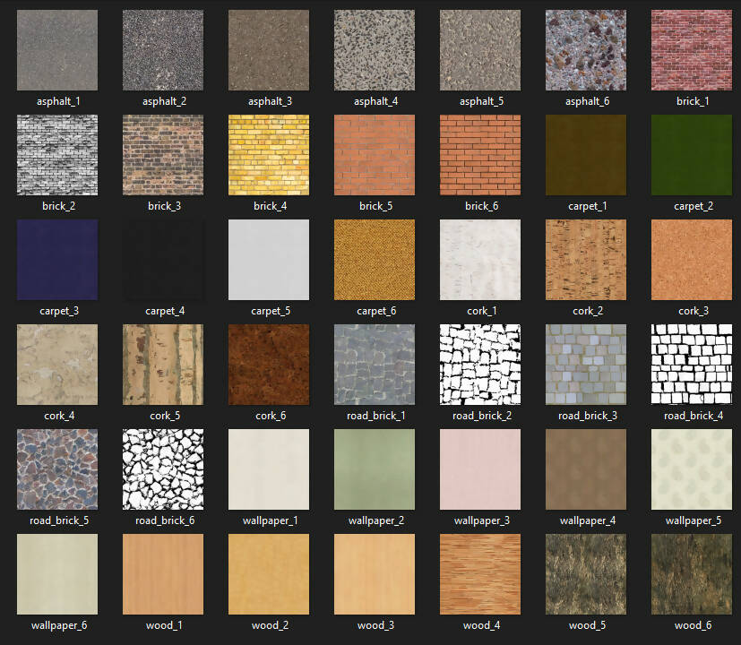Open the road_brick_1 cobblestone texture
741x645 pixels.
pos(375,365)
